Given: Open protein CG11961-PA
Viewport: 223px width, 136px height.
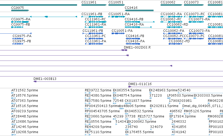Looking at the screenshot, I should point(96,41).
